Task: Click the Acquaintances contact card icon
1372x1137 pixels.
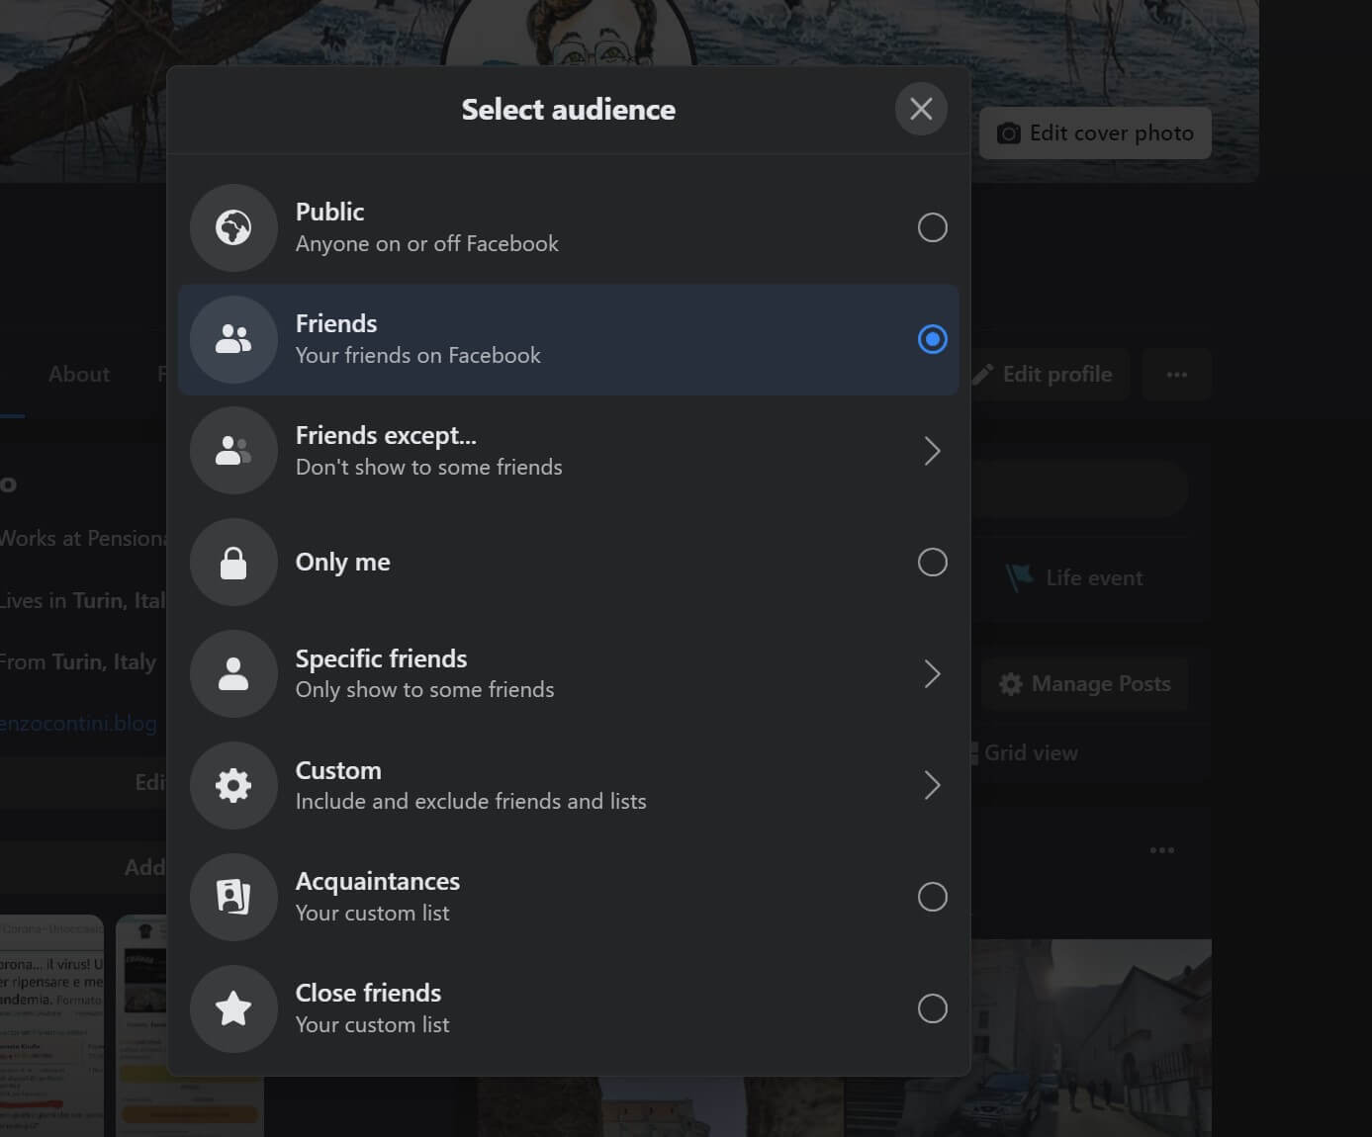Action: pyautogui.click(x=233, y=897)
